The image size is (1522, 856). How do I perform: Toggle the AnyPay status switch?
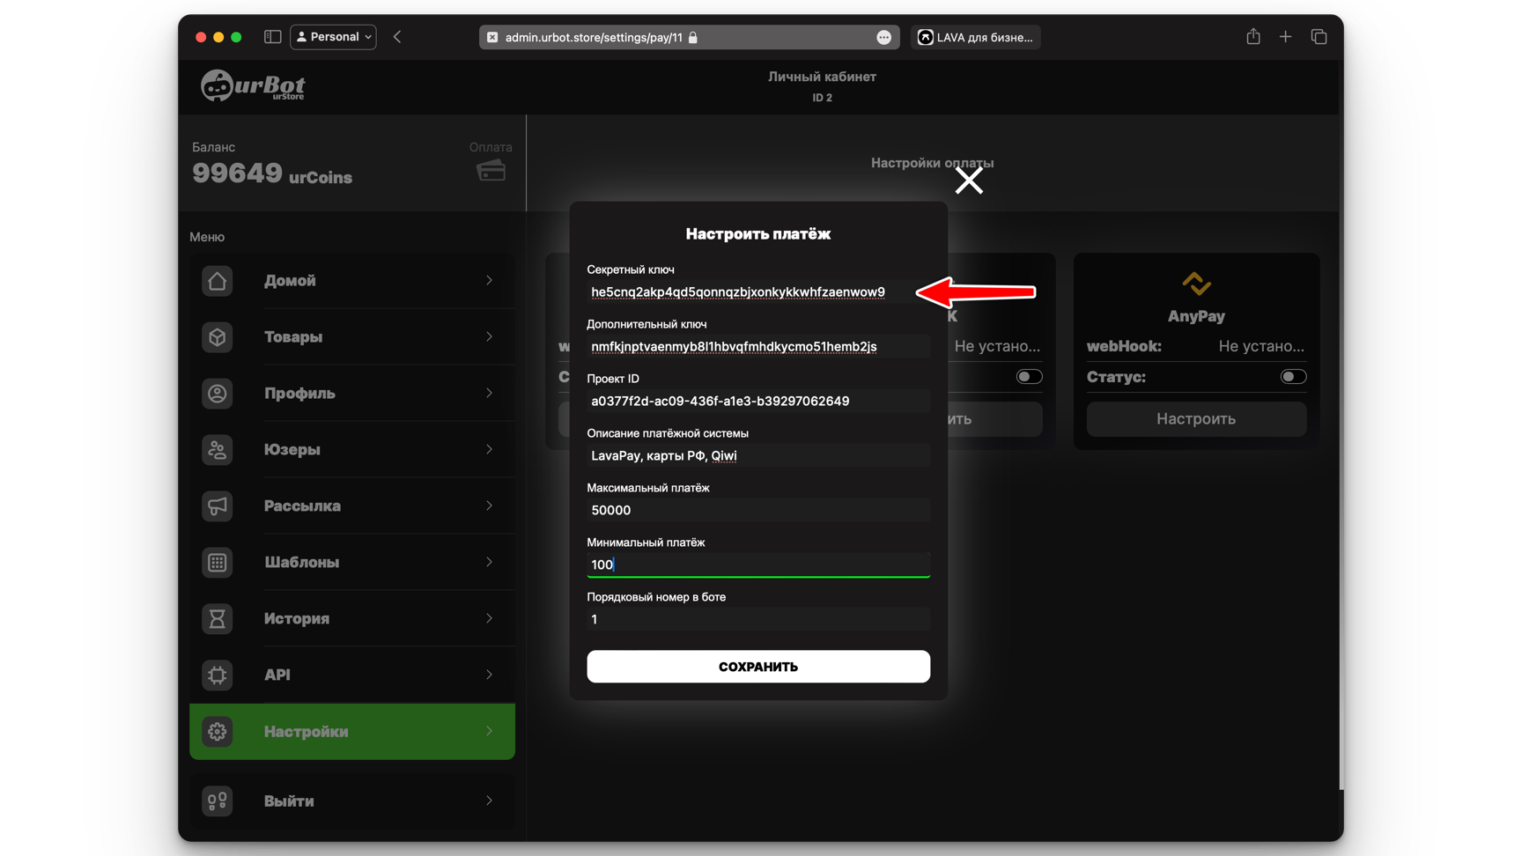(1292, 377)
